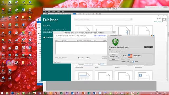
Task: Click the orange icon in Super Hide IP title bar
Action: pyautogui.click(x=152, y=36)
